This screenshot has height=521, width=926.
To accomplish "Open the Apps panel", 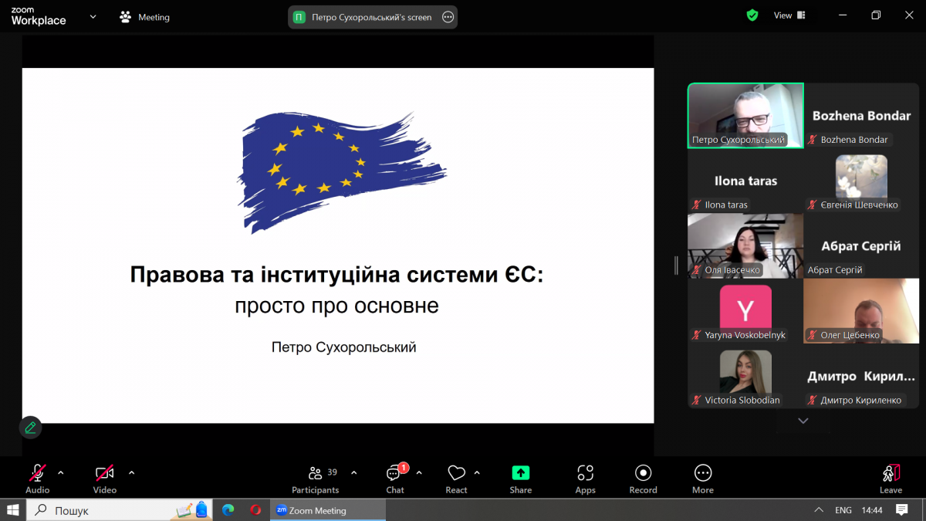I will (585, 478).
